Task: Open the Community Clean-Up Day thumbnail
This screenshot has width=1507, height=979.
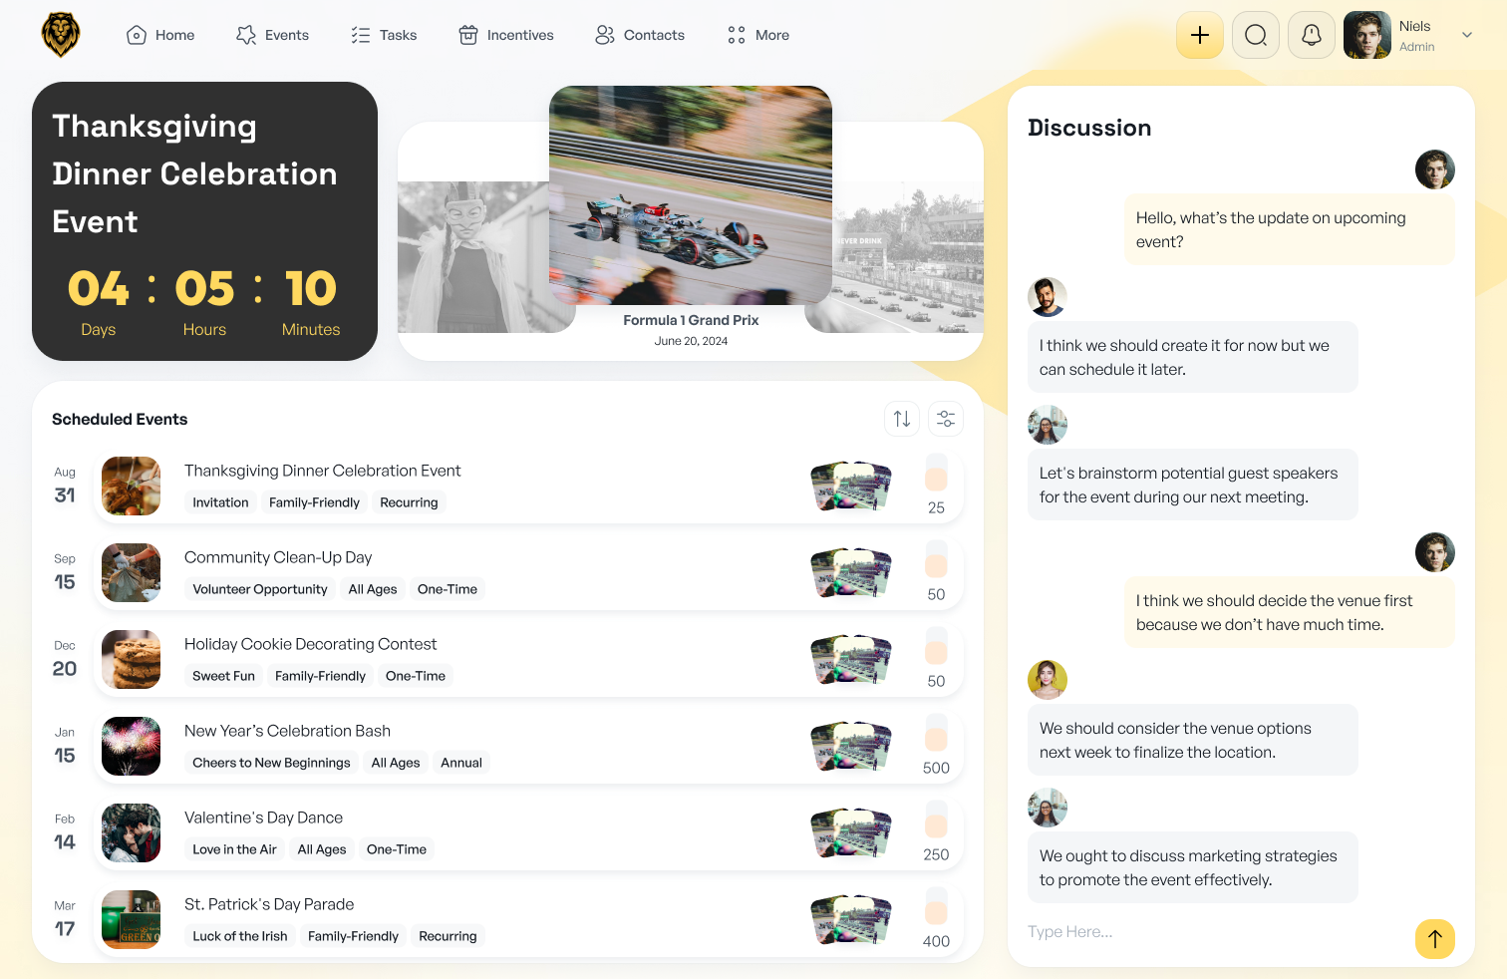Action: [x=131, y=572]
